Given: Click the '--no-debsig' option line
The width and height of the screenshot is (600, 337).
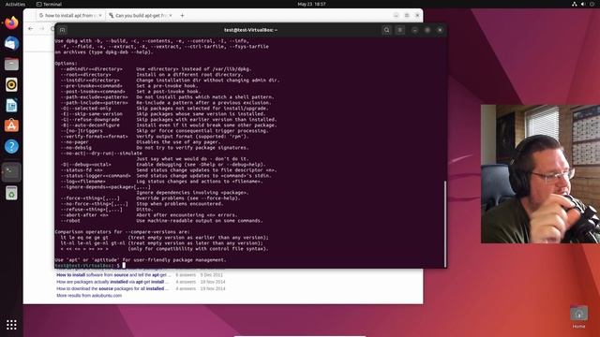Looking at the screenshot, I should (x=154, y=148).
